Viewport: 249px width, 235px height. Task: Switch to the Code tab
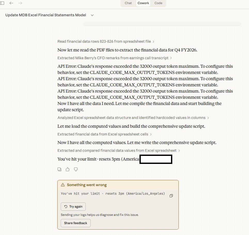158,3
